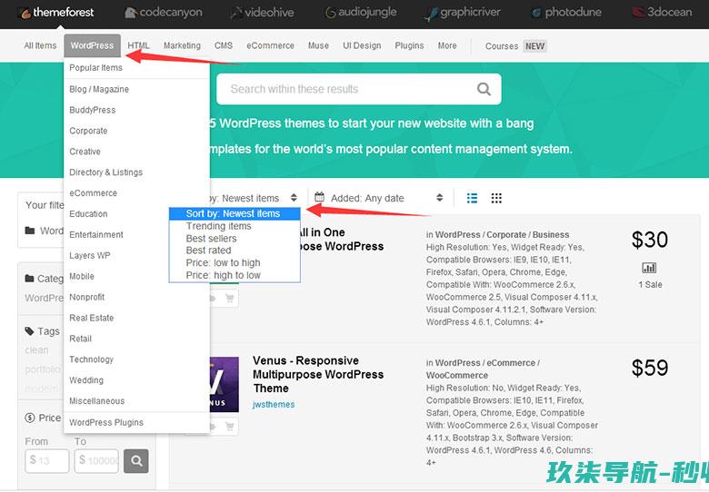
Task: Open the videohive marketplace link
Action: [x=262, y=13]
